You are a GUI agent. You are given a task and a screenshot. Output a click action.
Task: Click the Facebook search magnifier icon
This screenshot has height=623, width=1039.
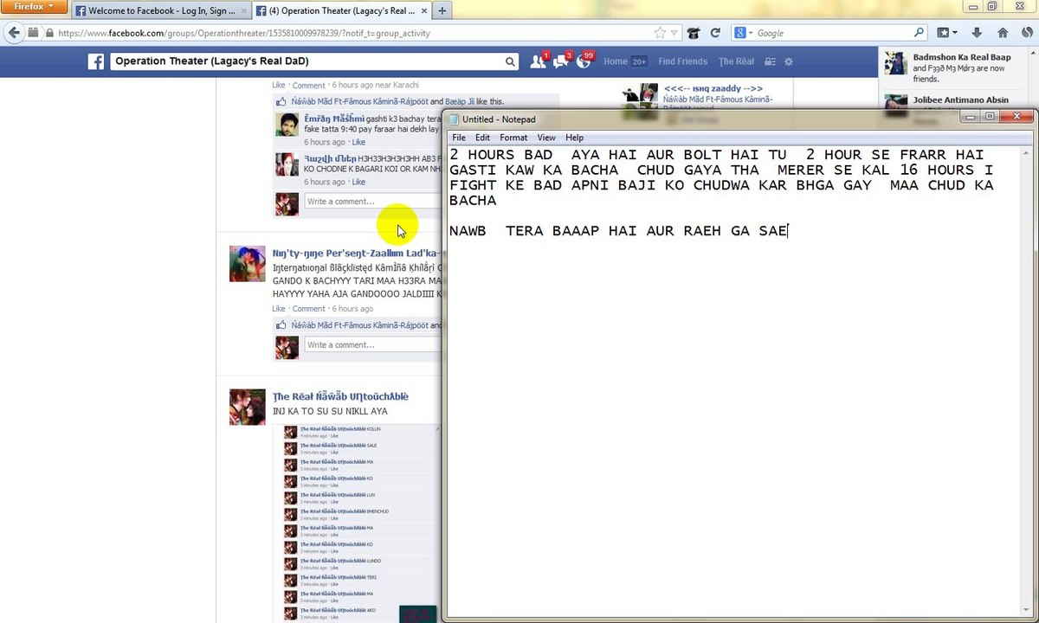point(511,61)
